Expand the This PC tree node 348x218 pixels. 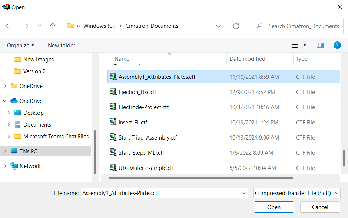tap(5, 151)
